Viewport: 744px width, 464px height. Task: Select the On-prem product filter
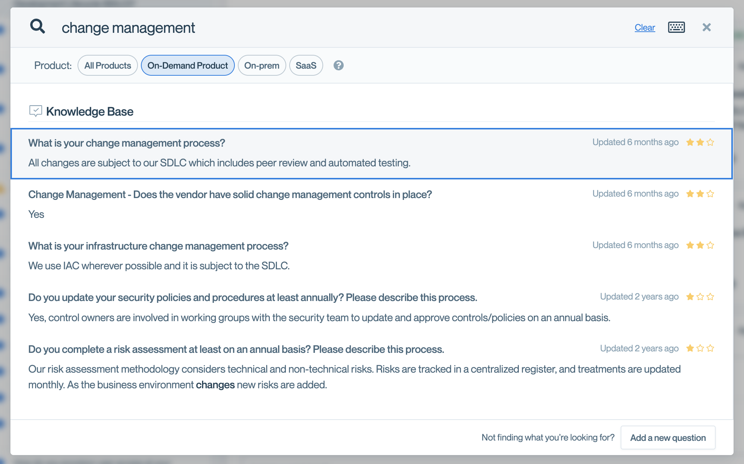point(262,65)
